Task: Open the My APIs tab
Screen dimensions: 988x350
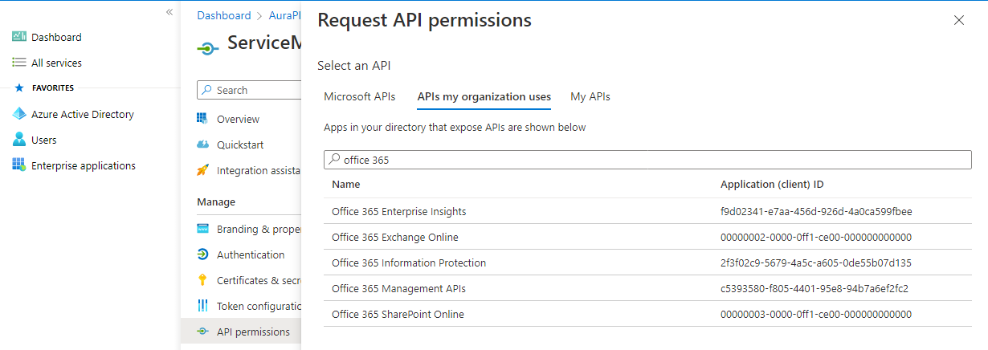Action: click(x=590, y=96)
